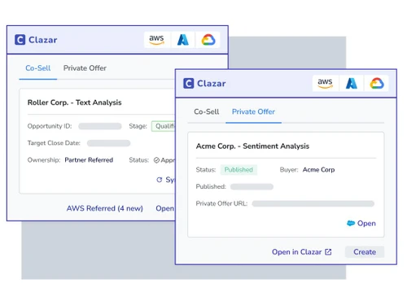Switch to the Co-Sell tab in the front window
Viewport: 407px width, 305px height.
coord(207,111)
